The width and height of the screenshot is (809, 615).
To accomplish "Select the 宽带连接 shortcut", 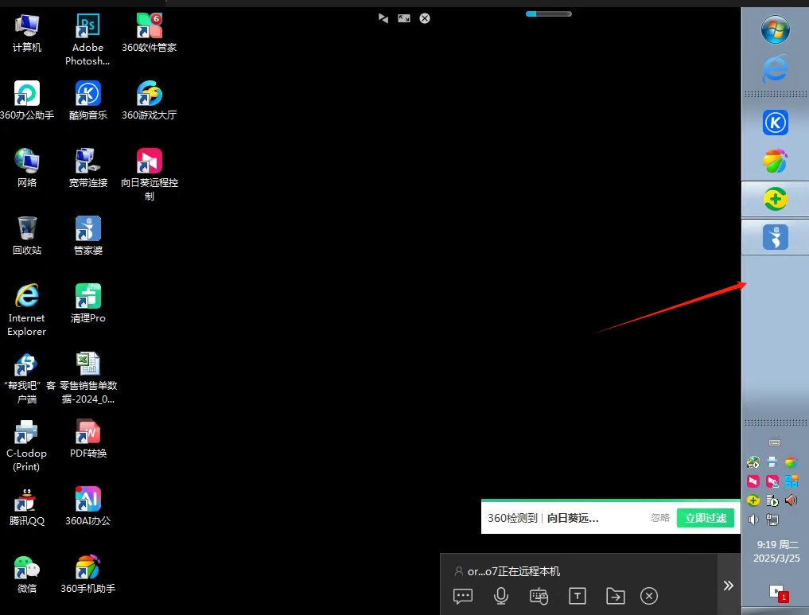I will click(x=88, y=168).
